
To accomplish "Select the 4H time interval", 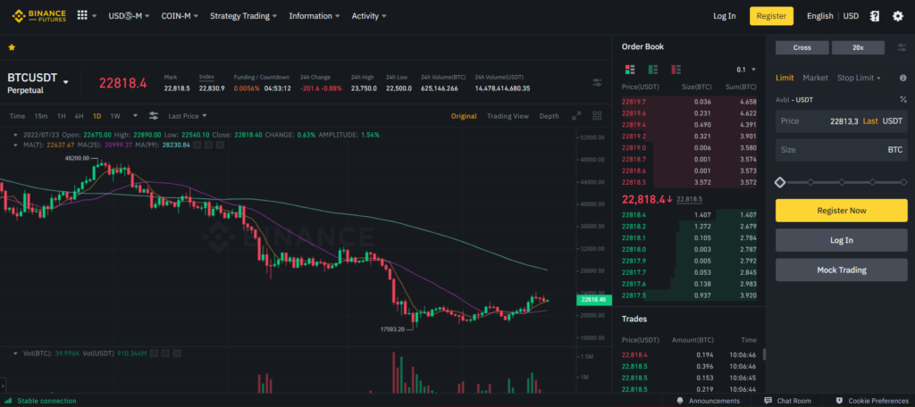I will coord(79,116).
